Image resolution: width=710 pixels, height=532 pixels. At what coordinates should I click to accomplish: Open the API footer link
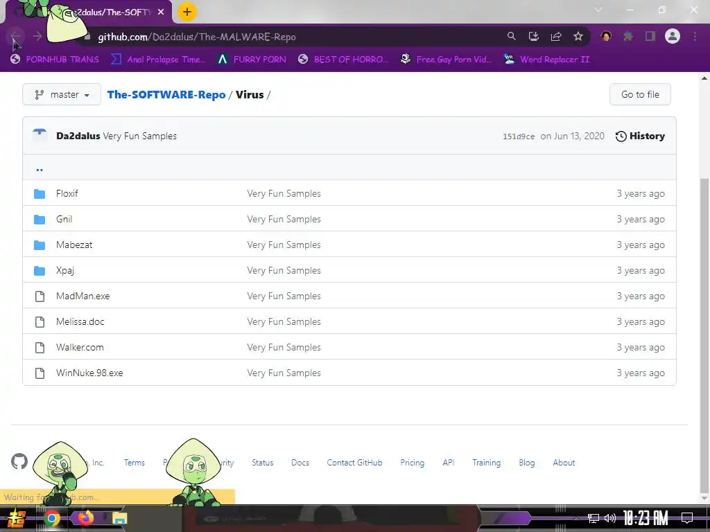(449, 463)
